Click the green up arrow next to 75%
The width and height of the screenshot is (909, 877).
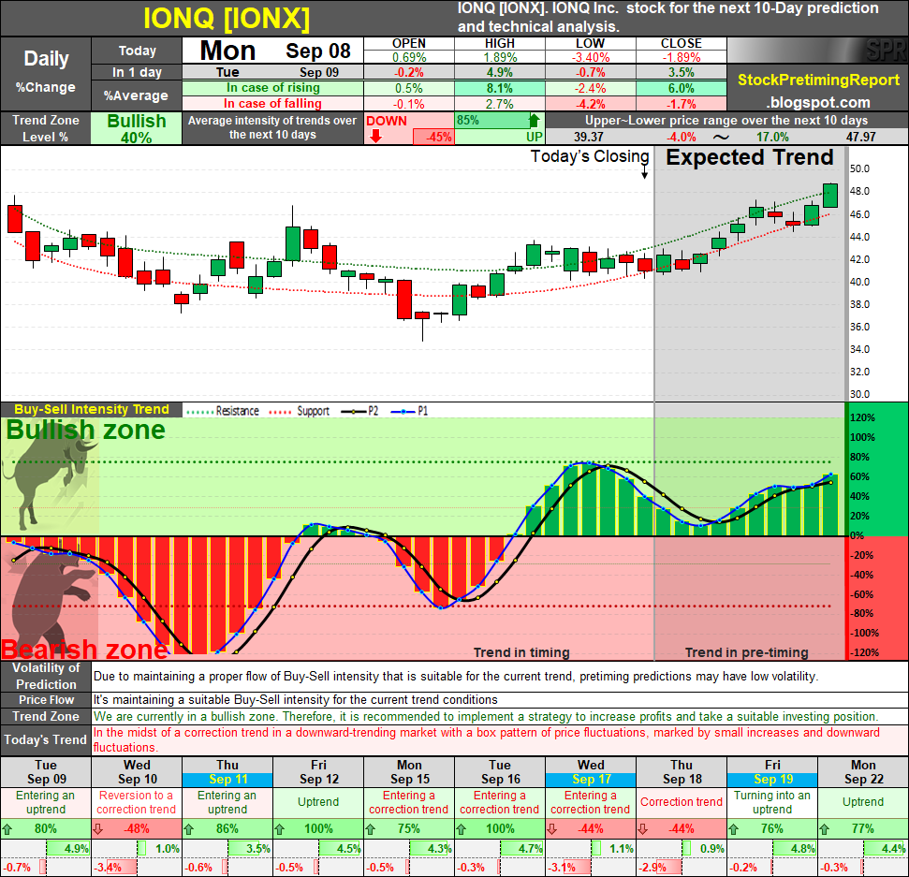coord(371,829)
